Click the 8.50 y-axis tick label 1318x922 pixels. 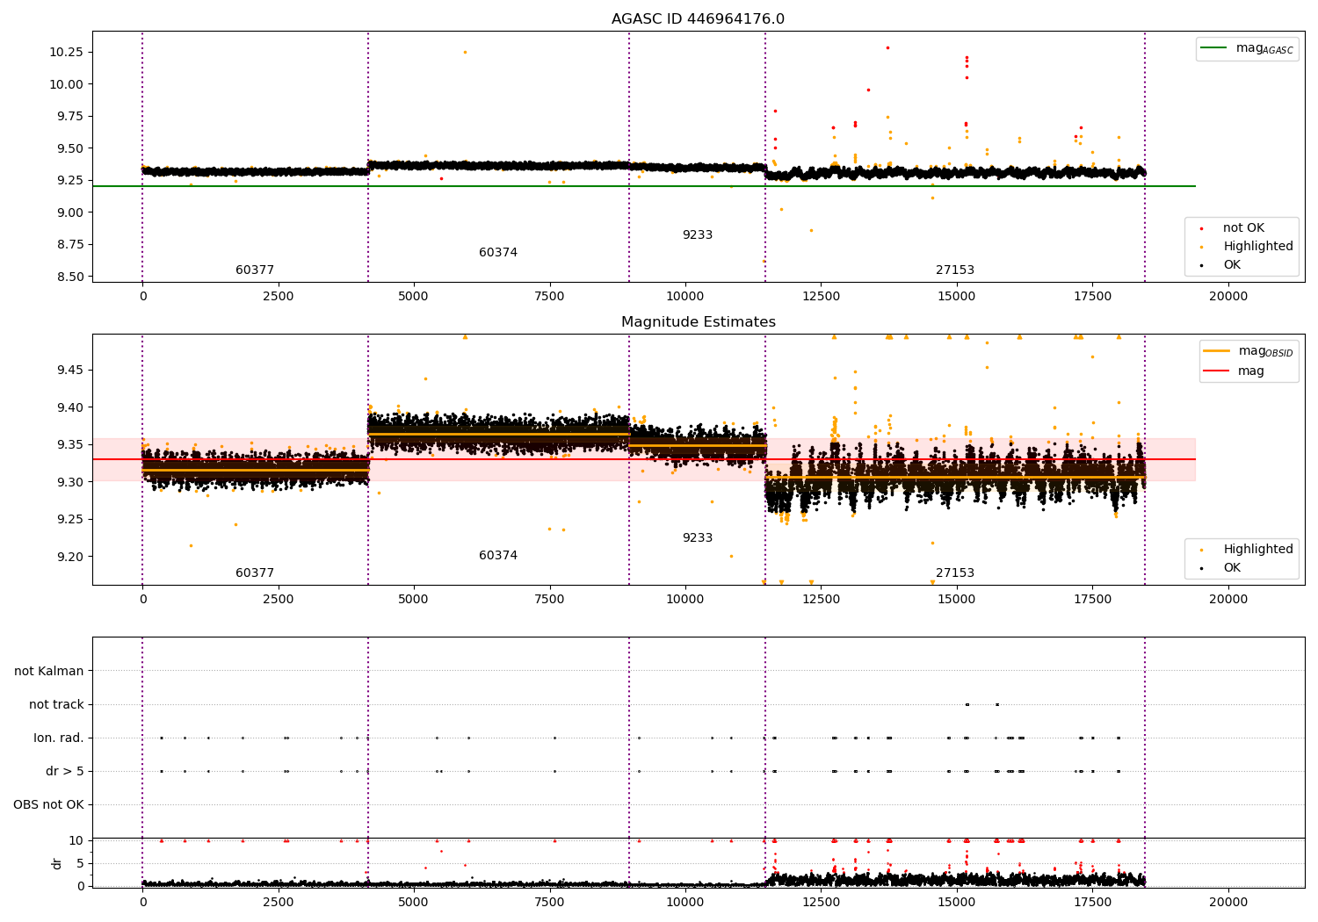(x=69, y=277)
